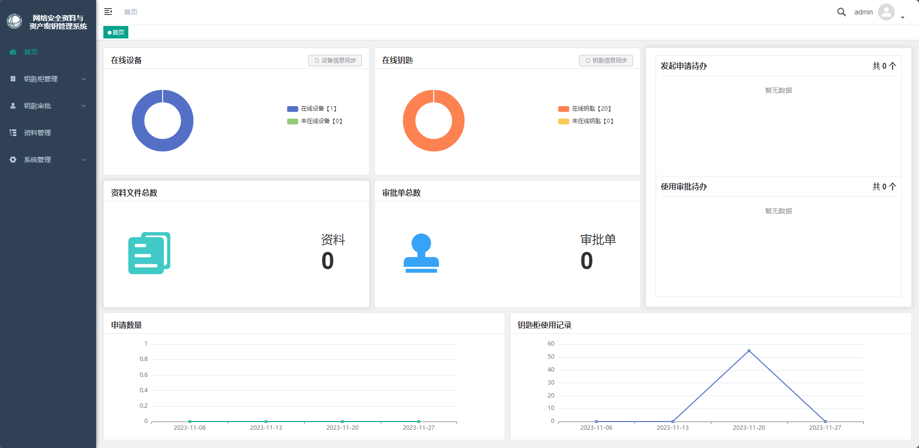Screen dimensions: 919x448
Task: Expand 系统管理 menu chevron
Action: (84, 160)
